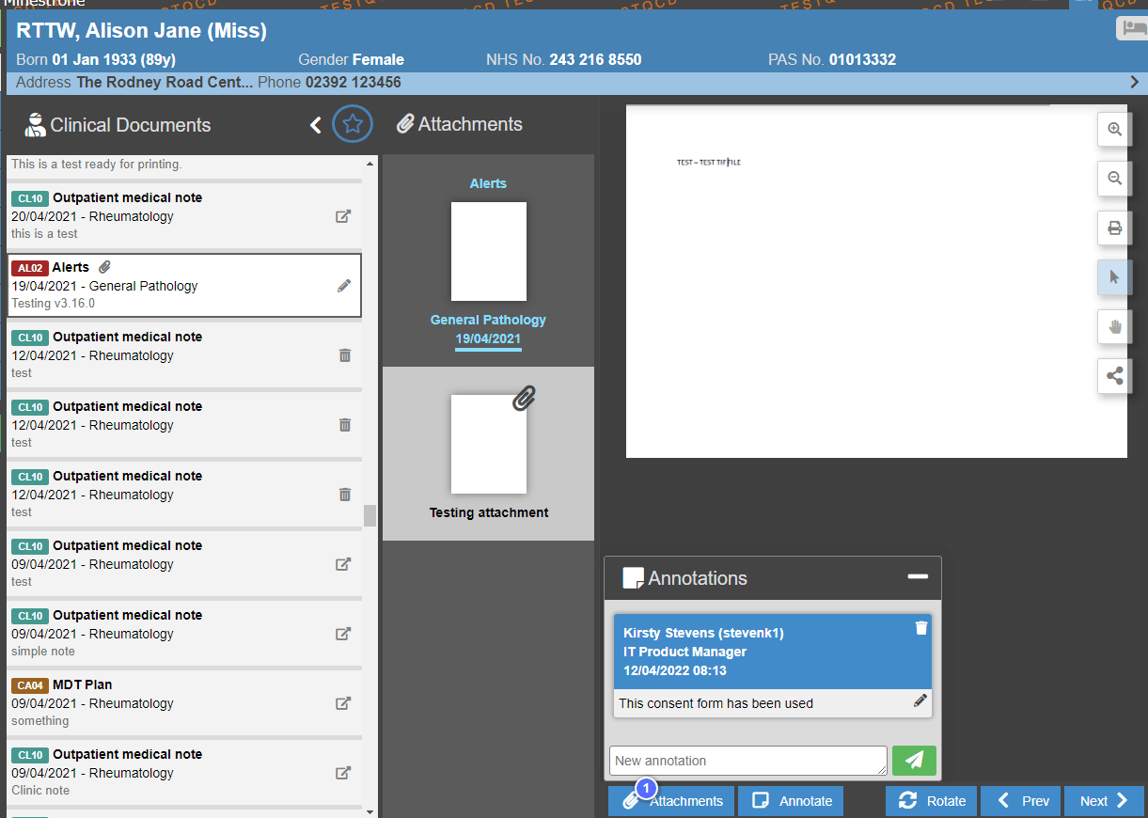Select the pointer cursor tool

pyautogui.click(x=1114, y=277)
